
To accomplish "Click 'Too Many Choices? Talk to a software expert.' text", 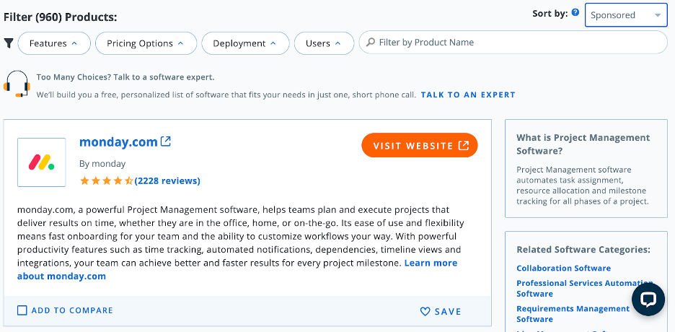I will (x=125, y=77).
